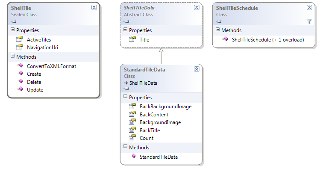323x169 pixels.
Task: Click the lollipop connector icon in ShellTileSchedule header
Action: coord(219,21)
